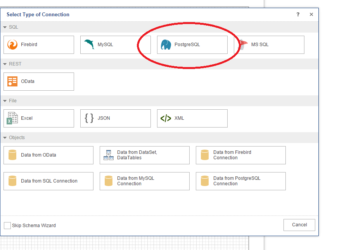
Task: Click the REST section heading text
Action: coord(15,64)
